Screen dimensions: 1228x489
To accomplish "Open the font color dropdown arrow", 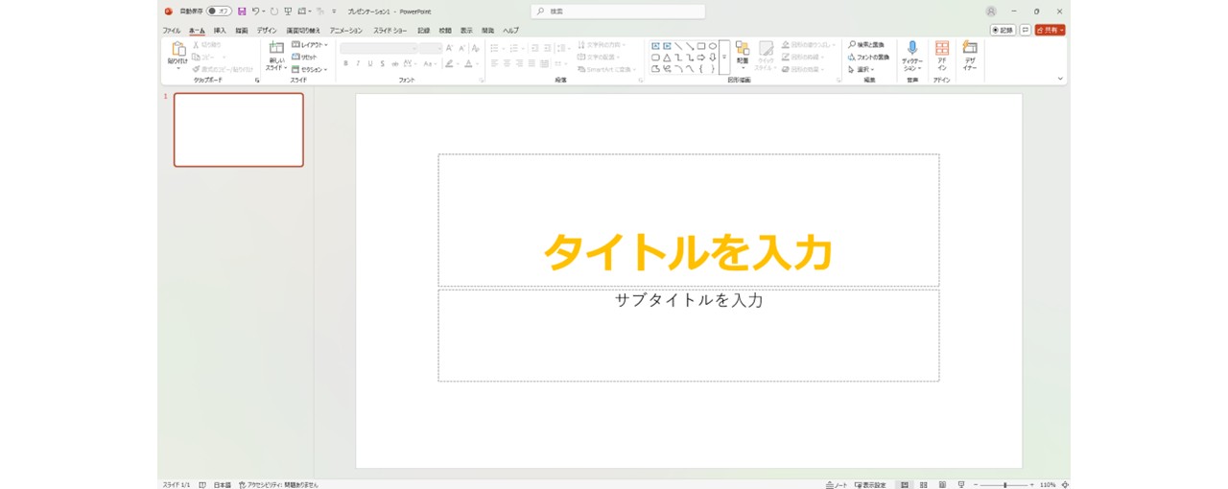I will click(476, 63).
